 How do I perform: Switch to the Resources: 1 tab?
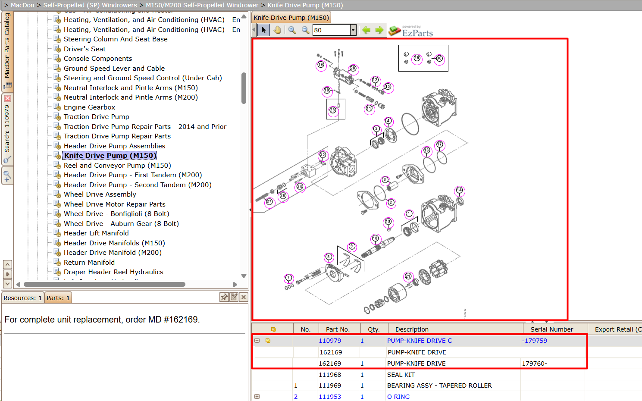coord(22,298)
